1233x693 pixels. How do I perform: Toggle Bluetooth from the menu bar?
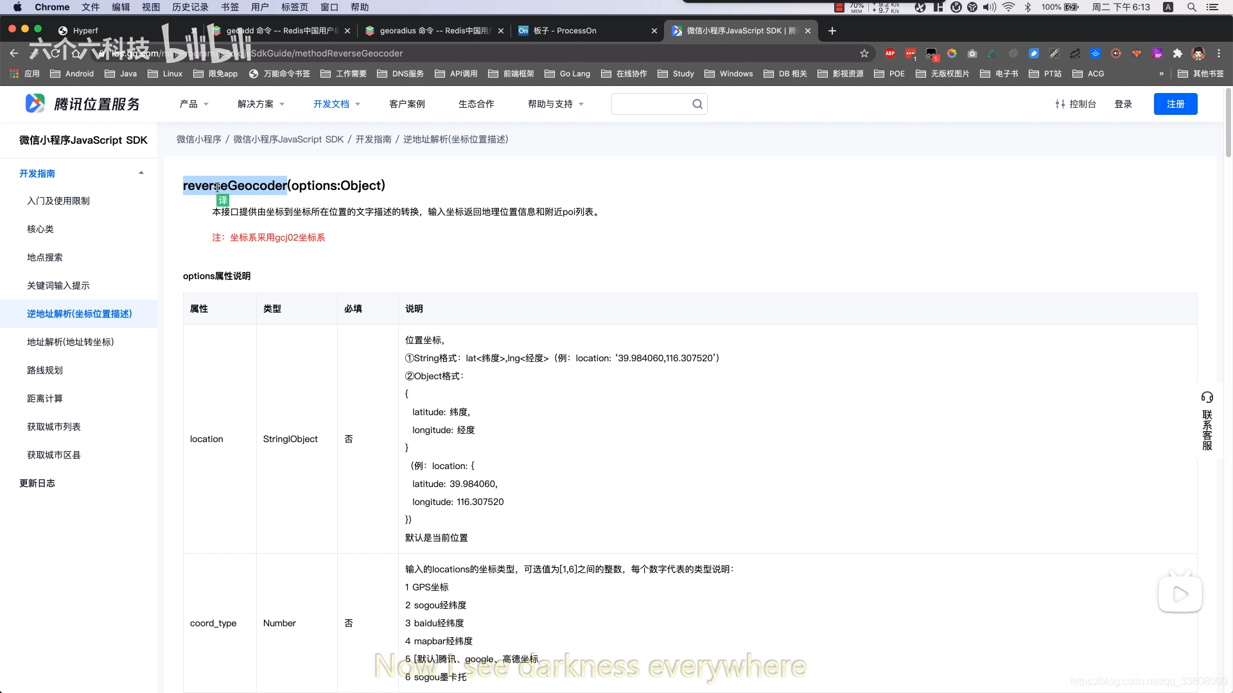pyautogui.click(x=1029, y=7)
